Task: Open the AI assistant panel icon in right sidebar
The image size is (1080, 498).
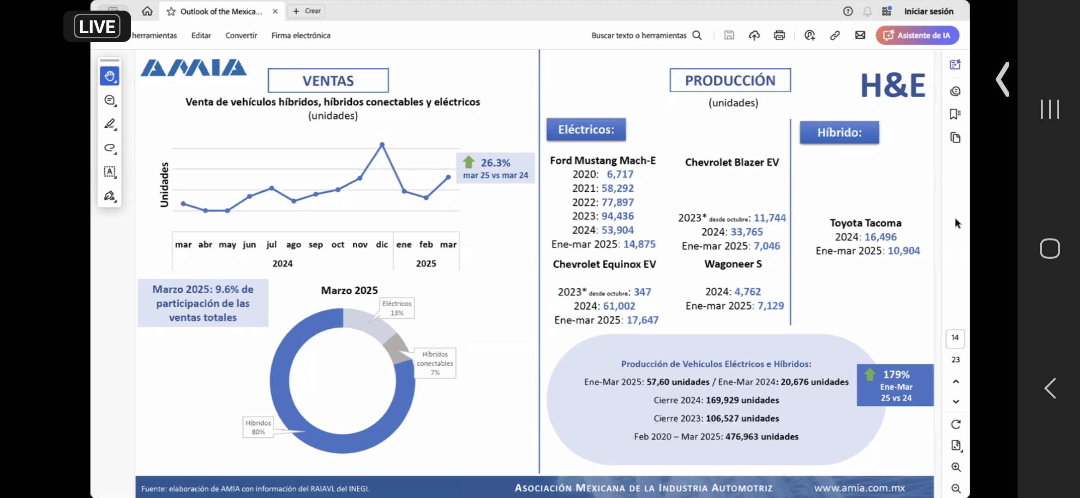Action: (x=955, y=65)
